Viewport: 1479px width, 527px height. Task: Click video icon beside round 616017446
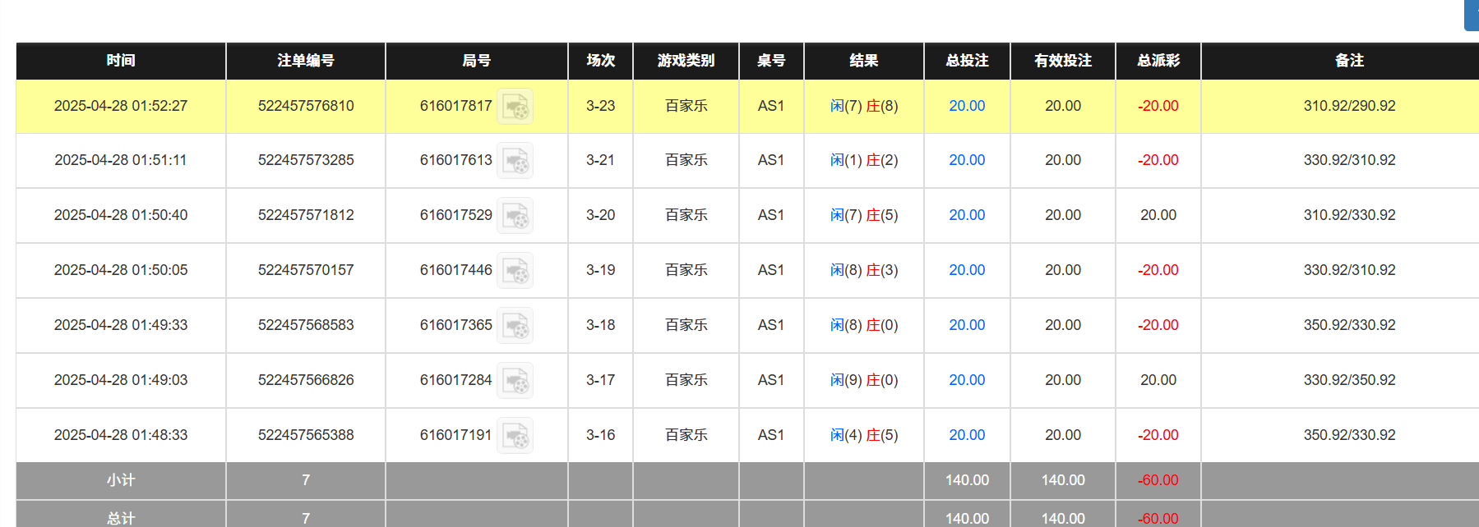point(515,271)
